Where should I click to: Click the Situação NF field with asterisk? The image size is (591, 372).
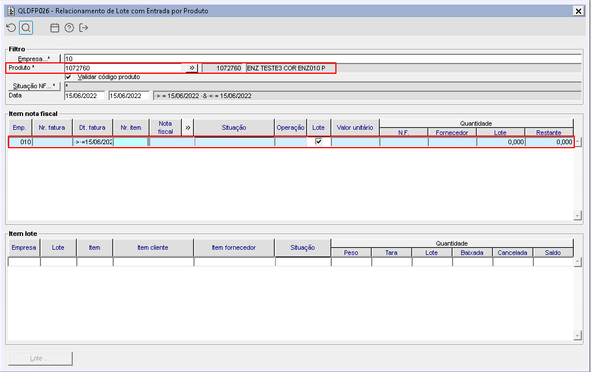pos(323,86)
